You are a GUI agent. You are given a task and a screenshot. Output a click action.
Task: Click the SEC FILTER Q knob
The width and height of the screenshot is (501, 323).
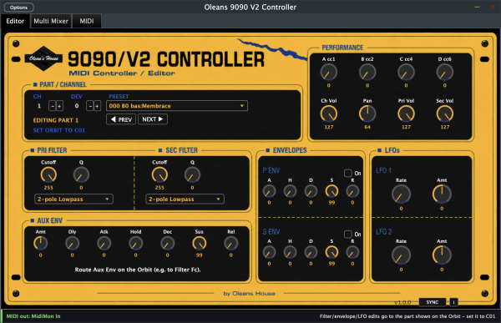[x=192, y=174]
